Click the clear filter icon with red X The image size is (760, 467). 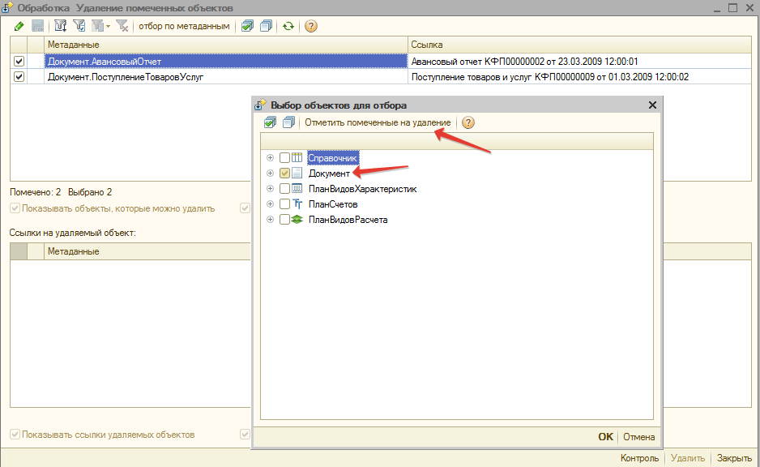tap(122, 26)
